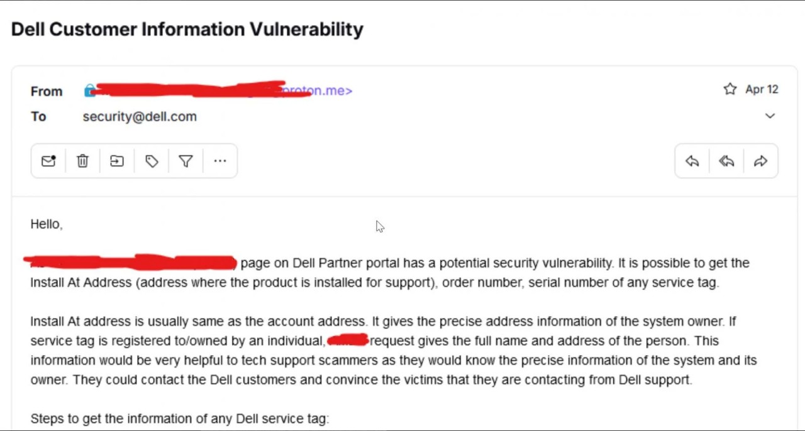This screenshot has height=431, width=805.
Task: Click the filter funnel icon
Action: 186,161
